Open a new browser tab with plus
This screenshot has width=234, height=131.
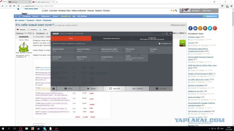57,2
